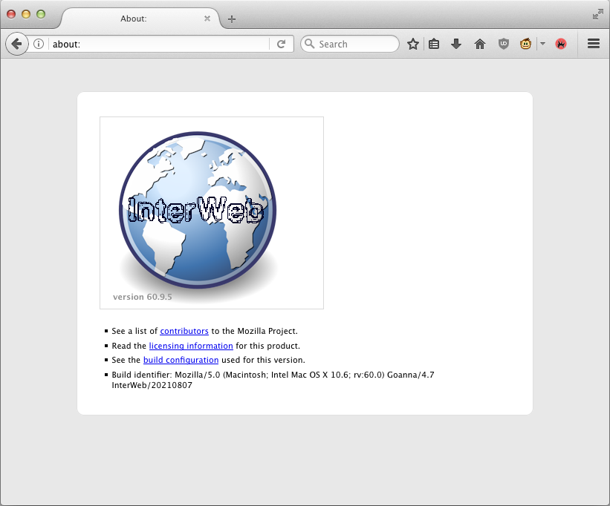This screenshot has width=610, height=506.
Task: Click the red circular extension icon
Action: [561, 44]
